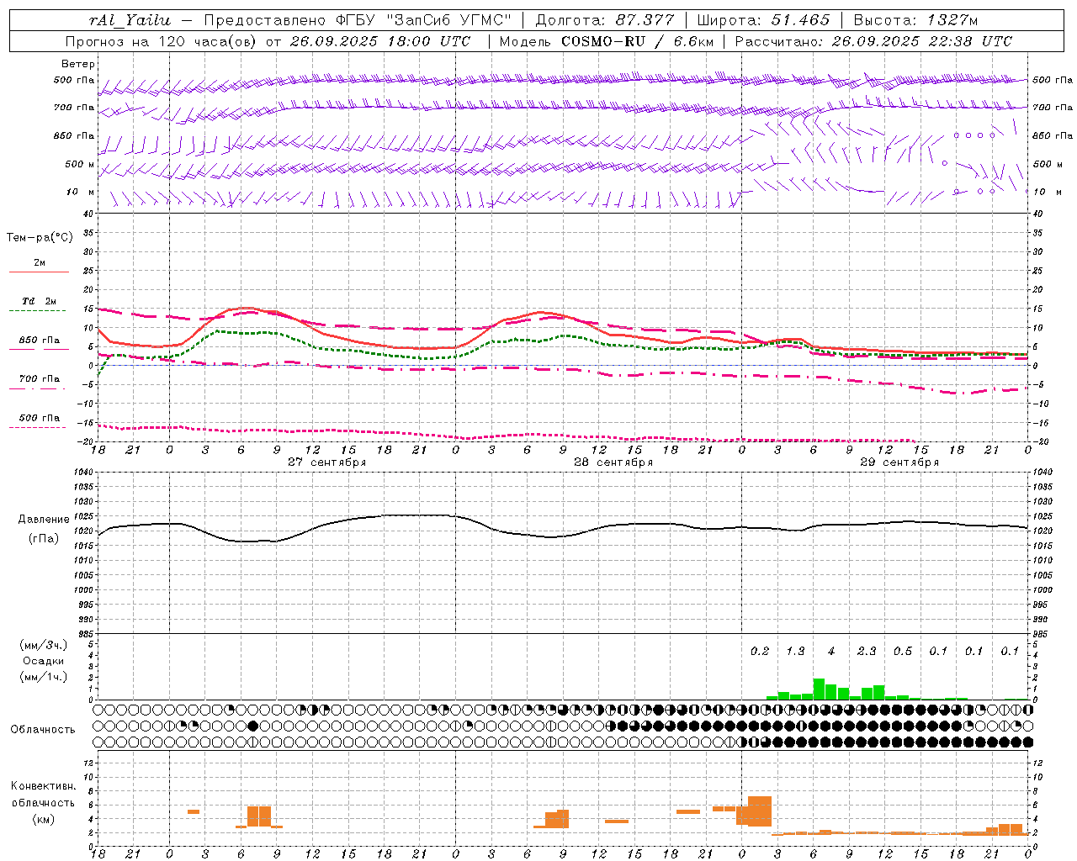This screenshot has width=1077, height=861.
Task: Click the 3-hour precipitation value '2.3'
Action: tap(867, 652)
